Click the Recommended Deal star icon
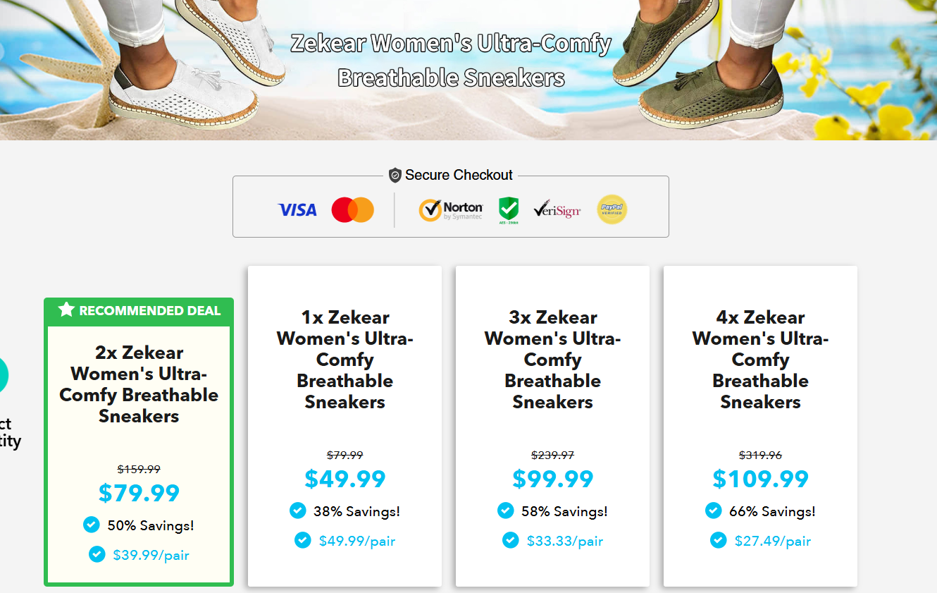Viewport: 937px width, 593px height. coord(66,310)
